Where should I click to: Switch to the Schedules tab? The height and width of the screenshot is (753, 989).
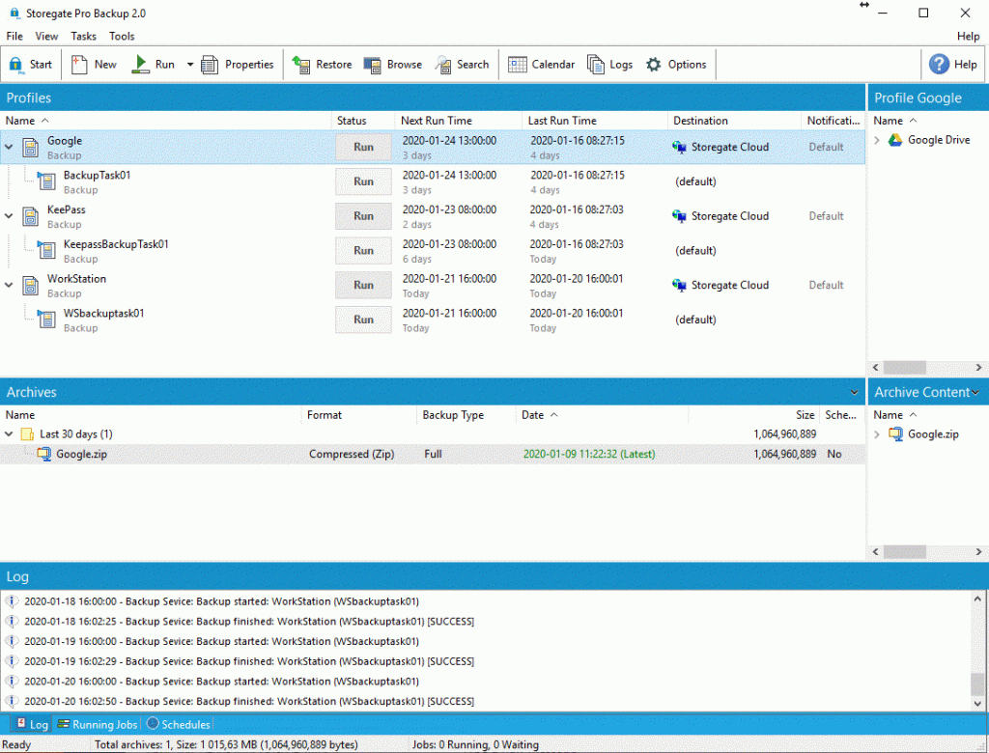[x=179, y=725]
